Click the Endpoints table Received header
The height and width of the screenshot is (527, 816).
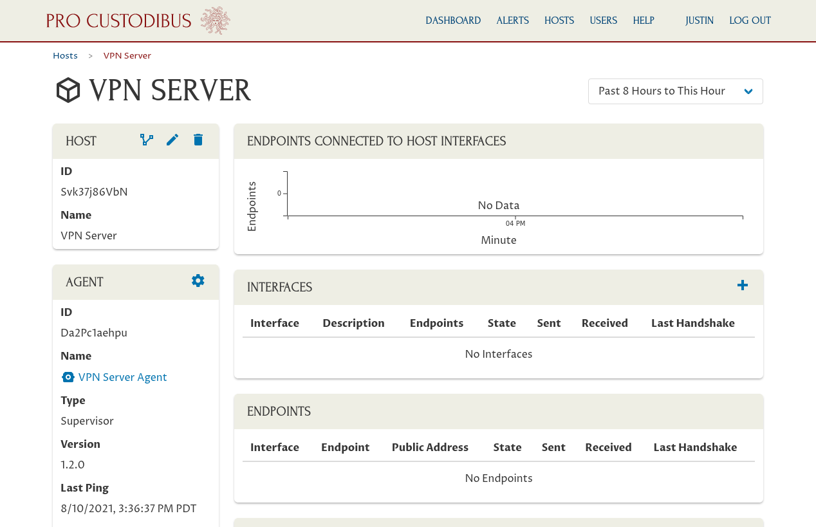click(608, 447)
